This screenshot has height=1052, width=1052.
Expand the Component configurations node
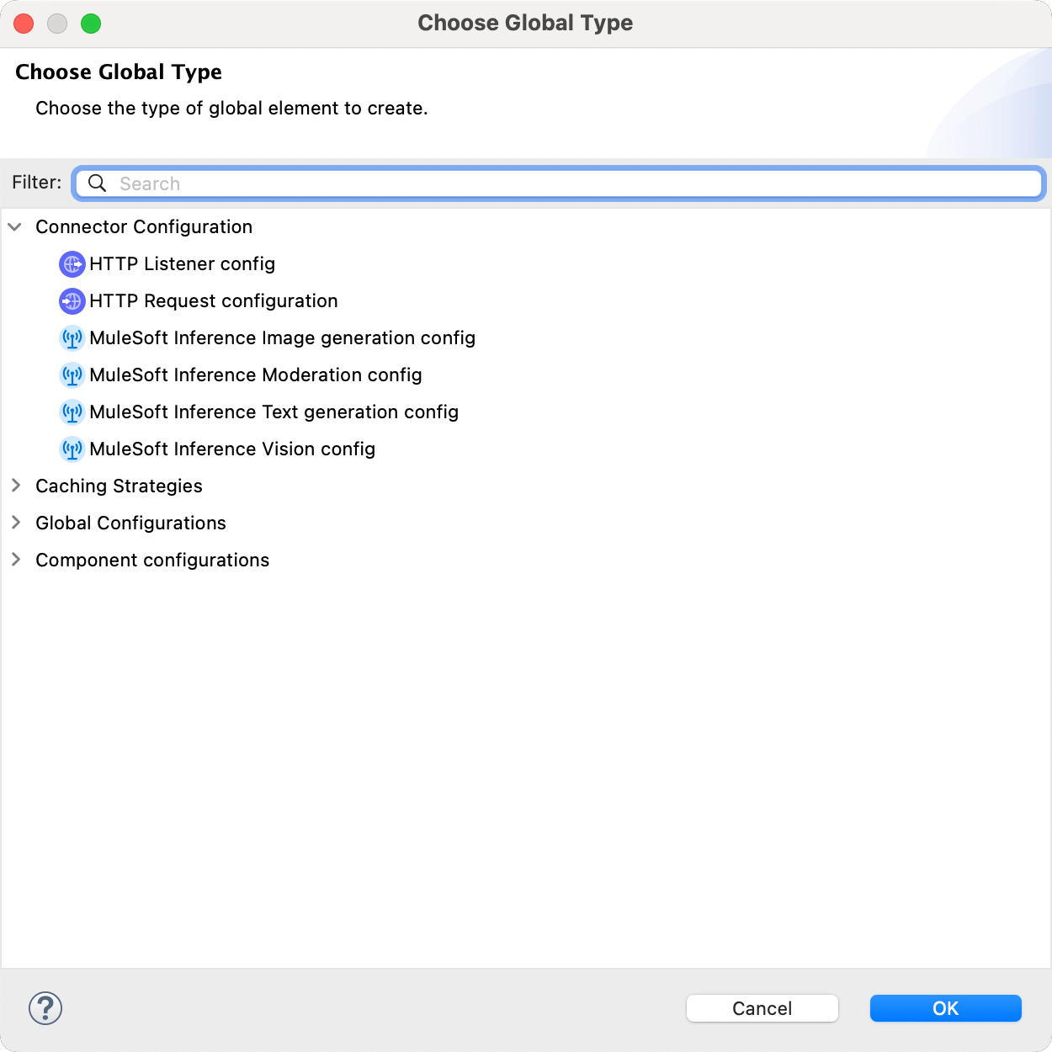click(x=15, y=560)
